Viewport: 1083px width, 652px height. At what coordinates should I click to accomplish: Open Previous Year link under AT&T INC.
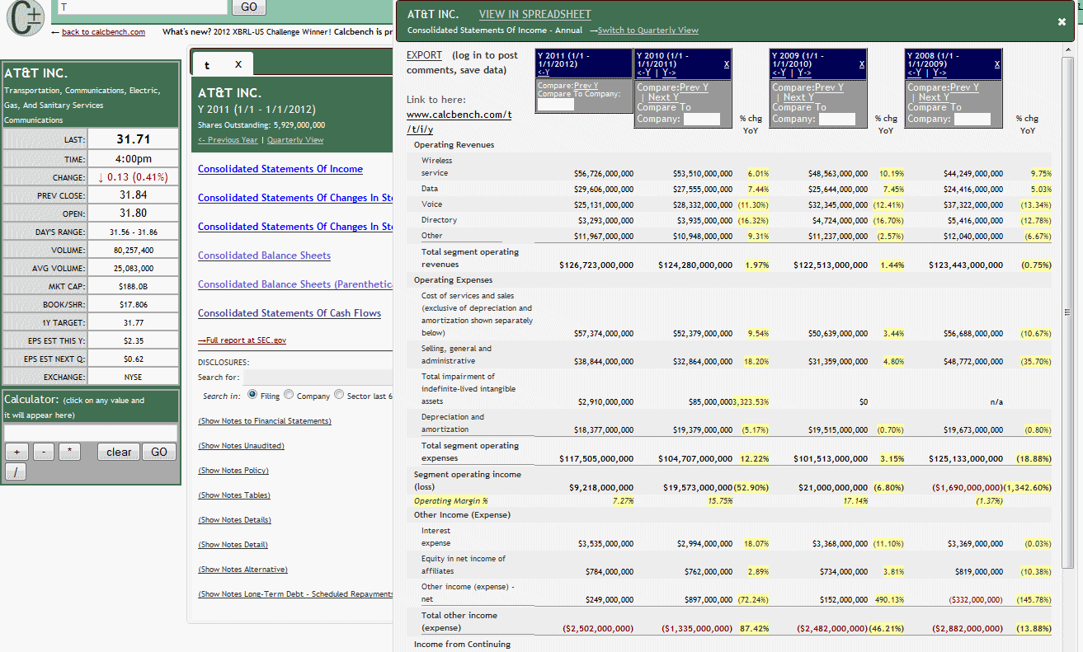[x=228, y=140]
